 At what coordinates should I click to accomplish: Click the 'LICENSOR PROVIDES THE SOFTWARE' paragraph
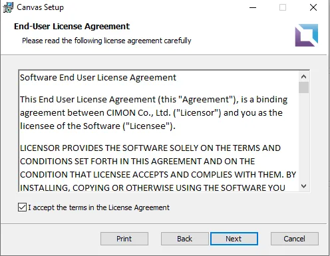pyautogui.click(x=158, y=168)
